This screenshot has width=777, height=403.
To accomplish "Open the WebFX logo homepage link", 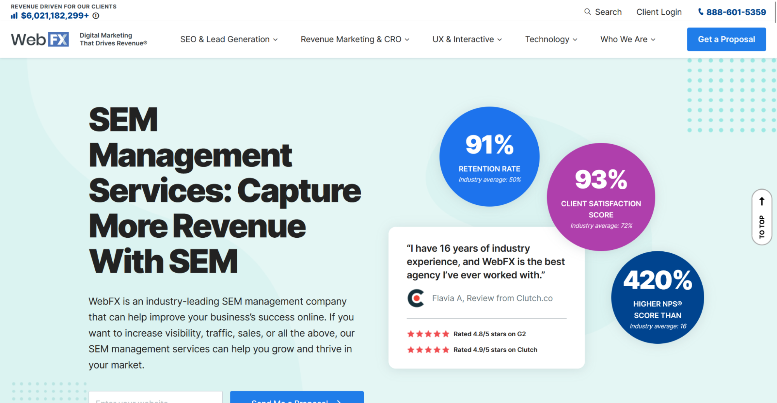I will click(x=40, y=40).
